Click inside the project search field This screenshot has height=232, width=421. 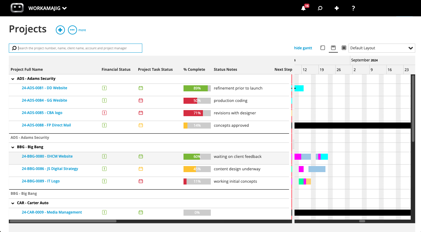click(x=76, y=48)
